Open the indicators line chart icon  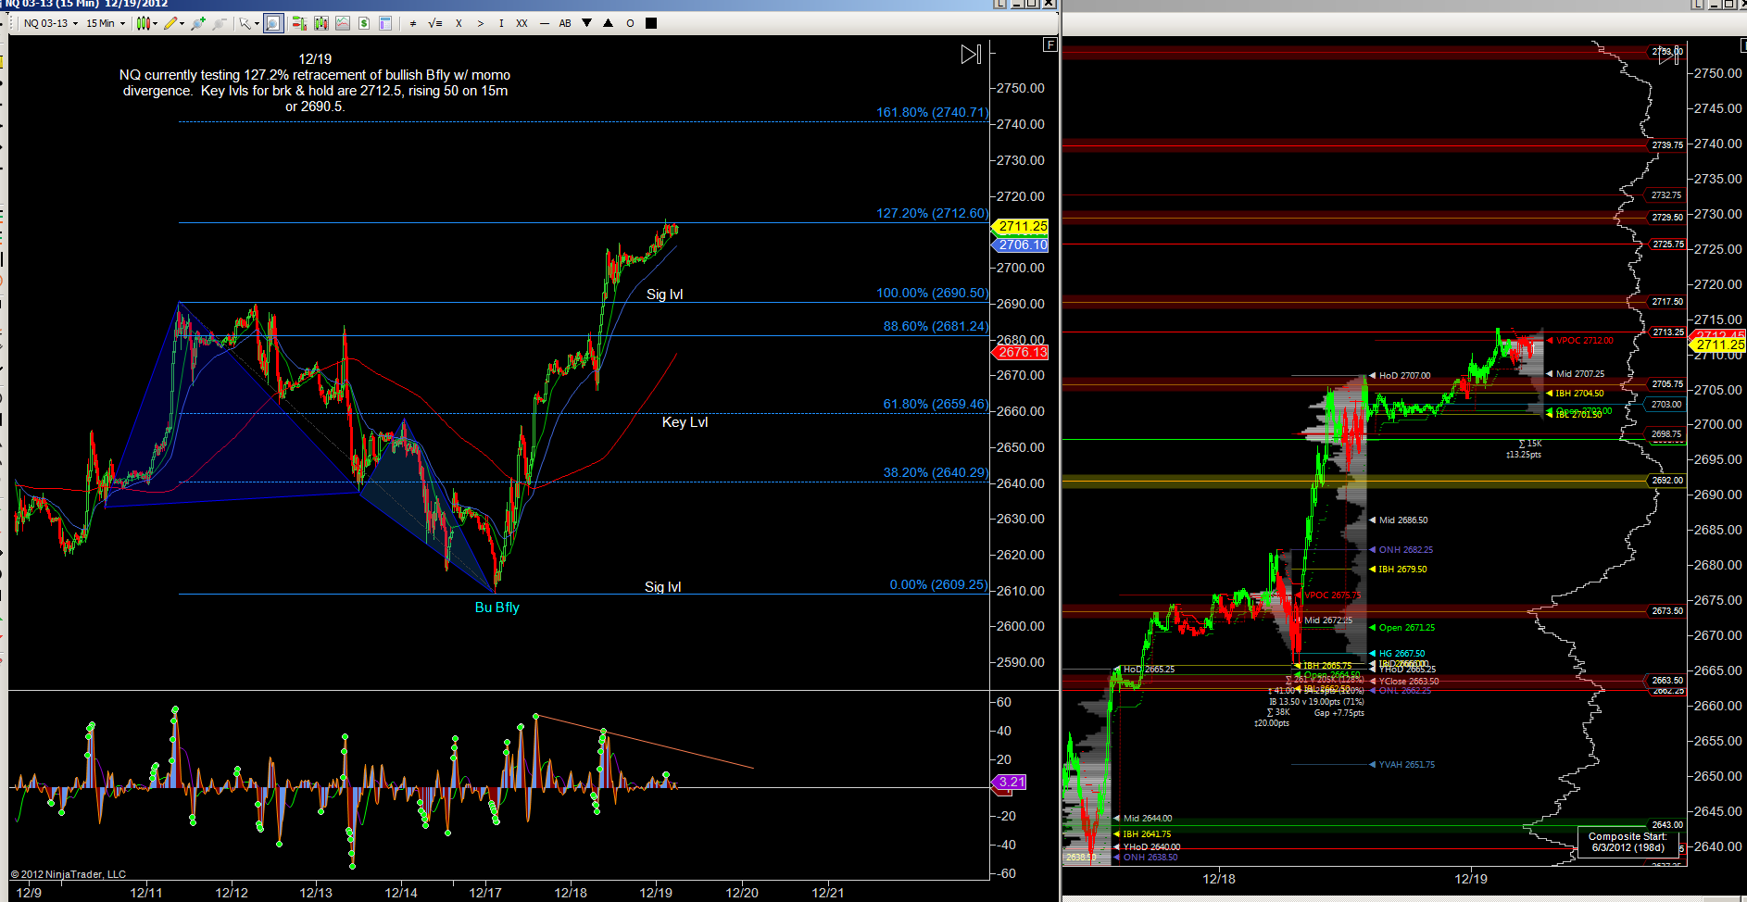(343, 23)
